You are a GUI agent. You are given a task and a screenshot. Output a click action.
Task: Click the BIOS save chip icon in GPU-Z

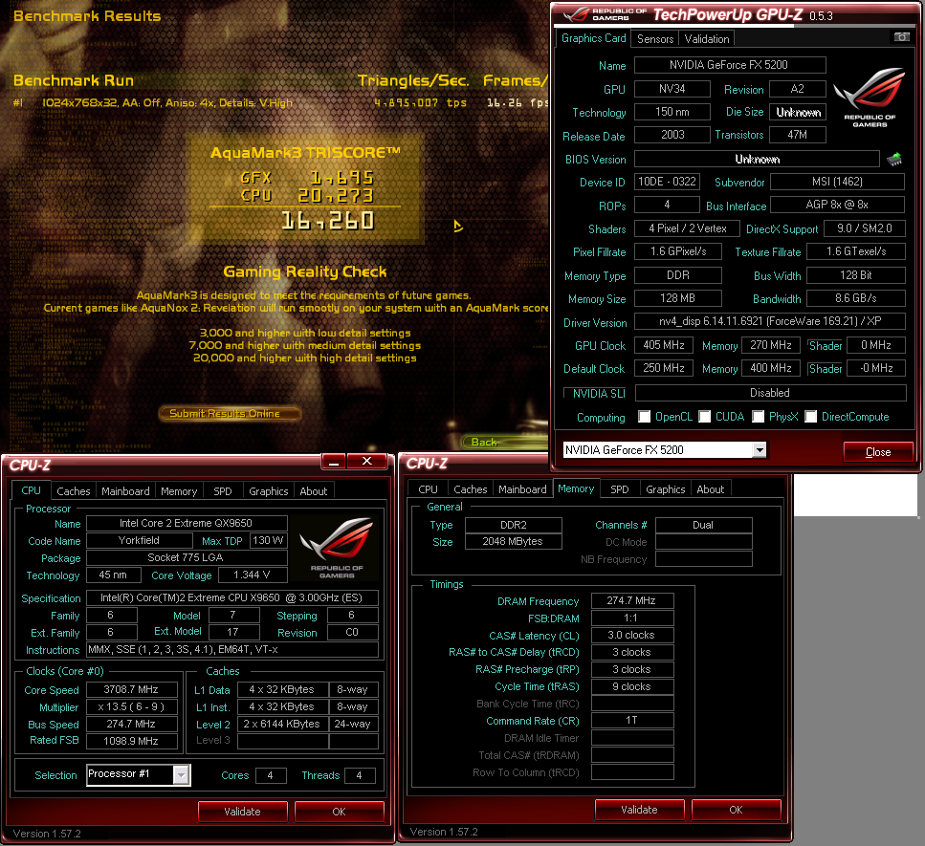[x=894, y=159]
